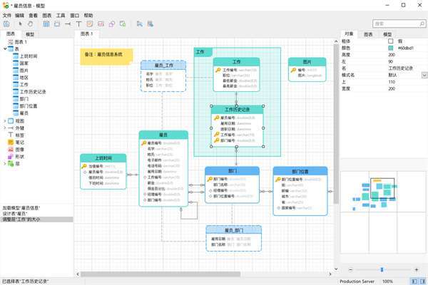Toggle the right pane status bar icon
This screenshot has height=285, width=428.
(422, 281)
